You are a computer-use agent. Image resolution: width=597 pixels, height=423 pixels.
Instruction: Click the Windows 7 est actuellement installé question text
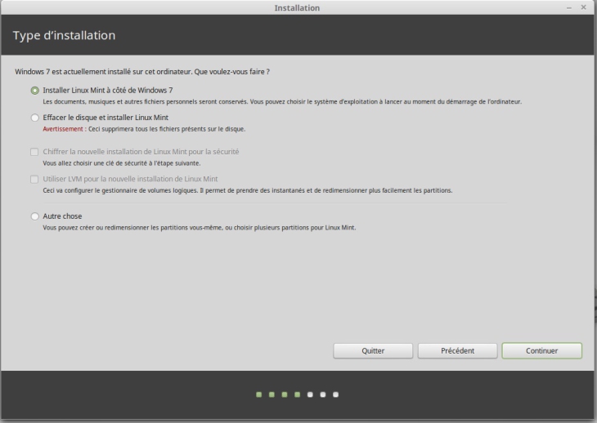pyautogui.click(x=142, y=71)
